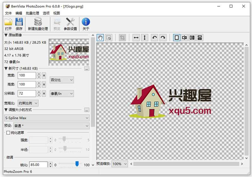Click the left panel vertical scrollbar
Screen dimensions: 252x177
(x=93, y=82)
